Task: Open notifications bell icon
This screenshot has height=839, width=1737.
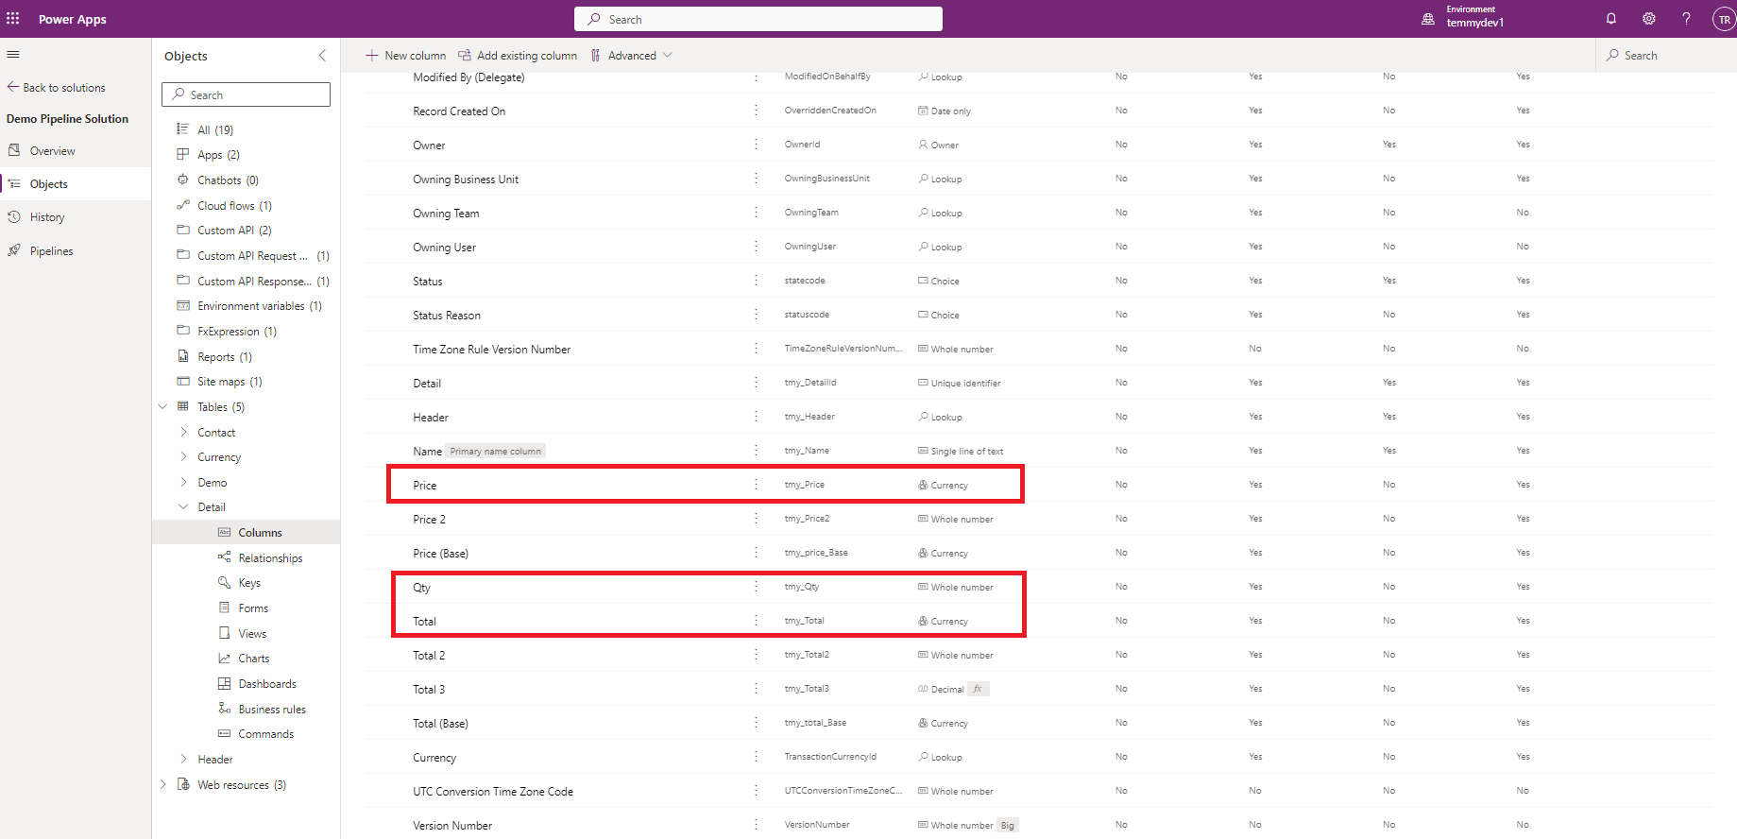Action: pyautogui.click(x=1611, y=19)
